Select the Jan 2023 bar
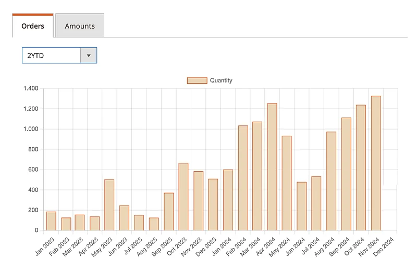 tap(51, 221)
